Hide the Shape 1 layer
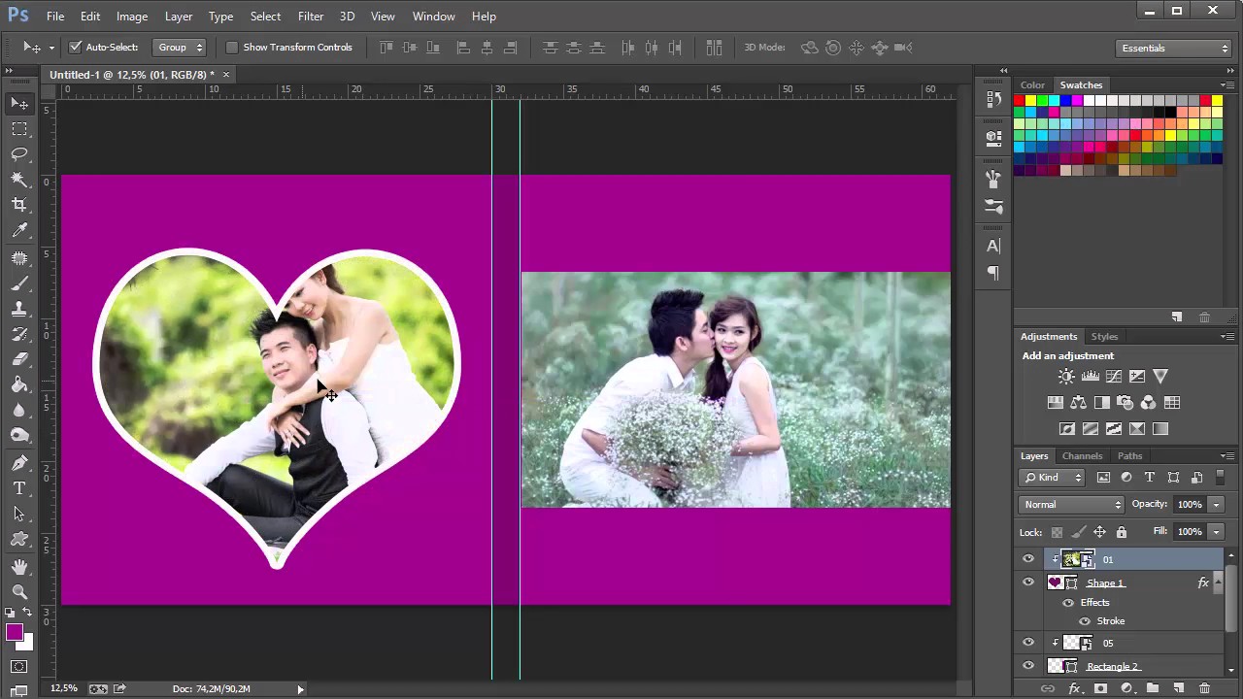The height and width of the screenshot is (699, 1243). pos(1028,582)
